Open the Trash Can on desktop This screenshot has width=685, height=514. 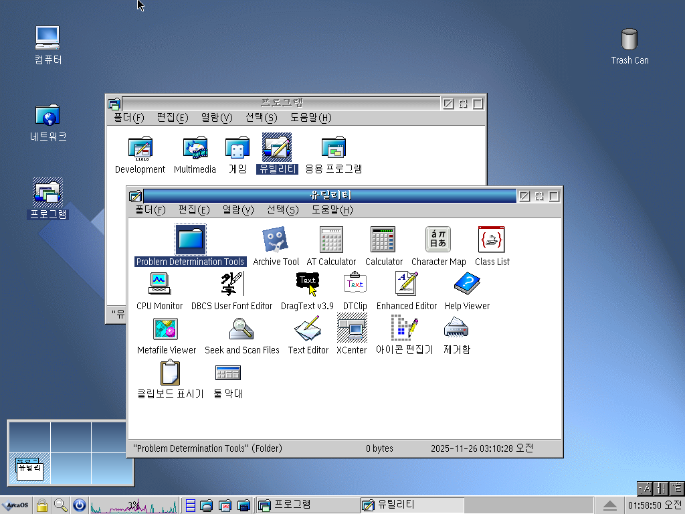click(x=629, y=40)
